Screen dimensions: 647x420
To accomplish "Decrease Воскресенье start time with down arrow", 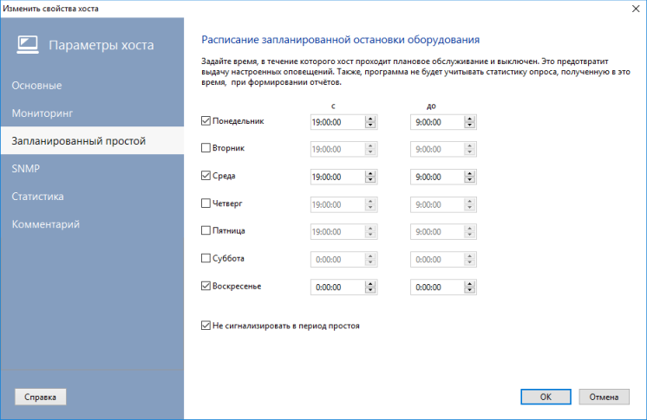I will click(x=370, y=291).
